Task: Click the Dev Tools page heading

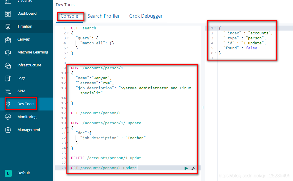Action: pyautogui.click(x=65, y=5)
